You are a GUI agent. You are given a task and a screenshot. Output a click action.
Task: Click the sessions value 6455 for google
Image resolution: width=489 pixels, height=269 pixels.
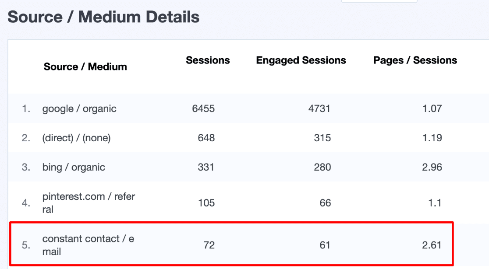(x=203, y=108)
